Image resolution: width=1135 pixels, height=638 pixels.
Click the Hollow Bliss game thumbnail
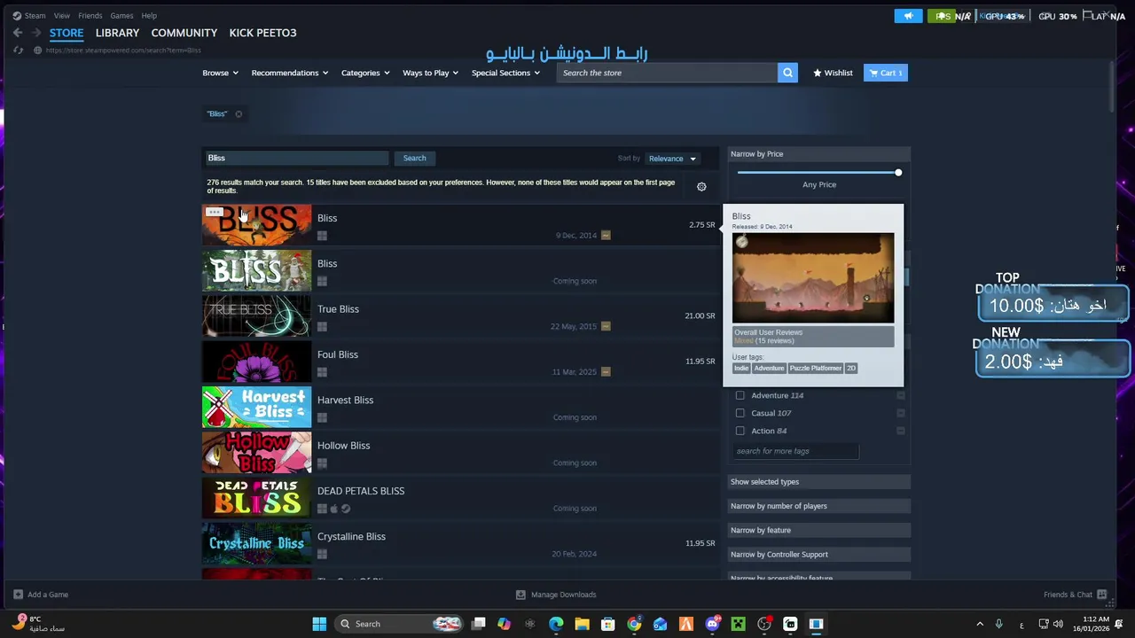[256, 453]
